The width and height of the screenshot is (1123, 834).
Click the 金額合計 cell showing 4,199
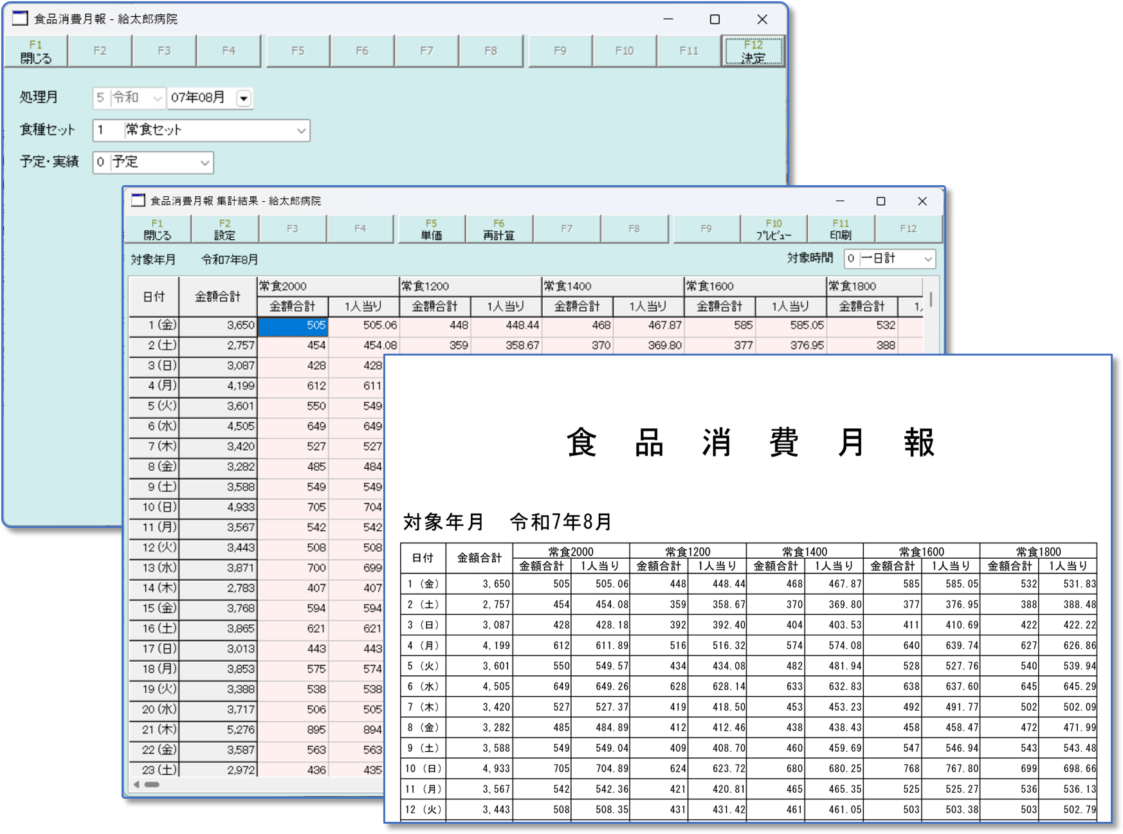click(x=219, y=386)
